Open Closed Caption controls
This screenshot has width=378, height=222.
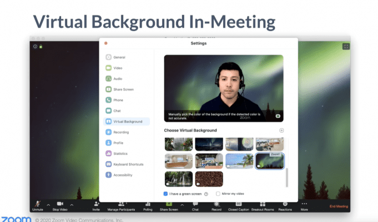(x=239, y=206)
